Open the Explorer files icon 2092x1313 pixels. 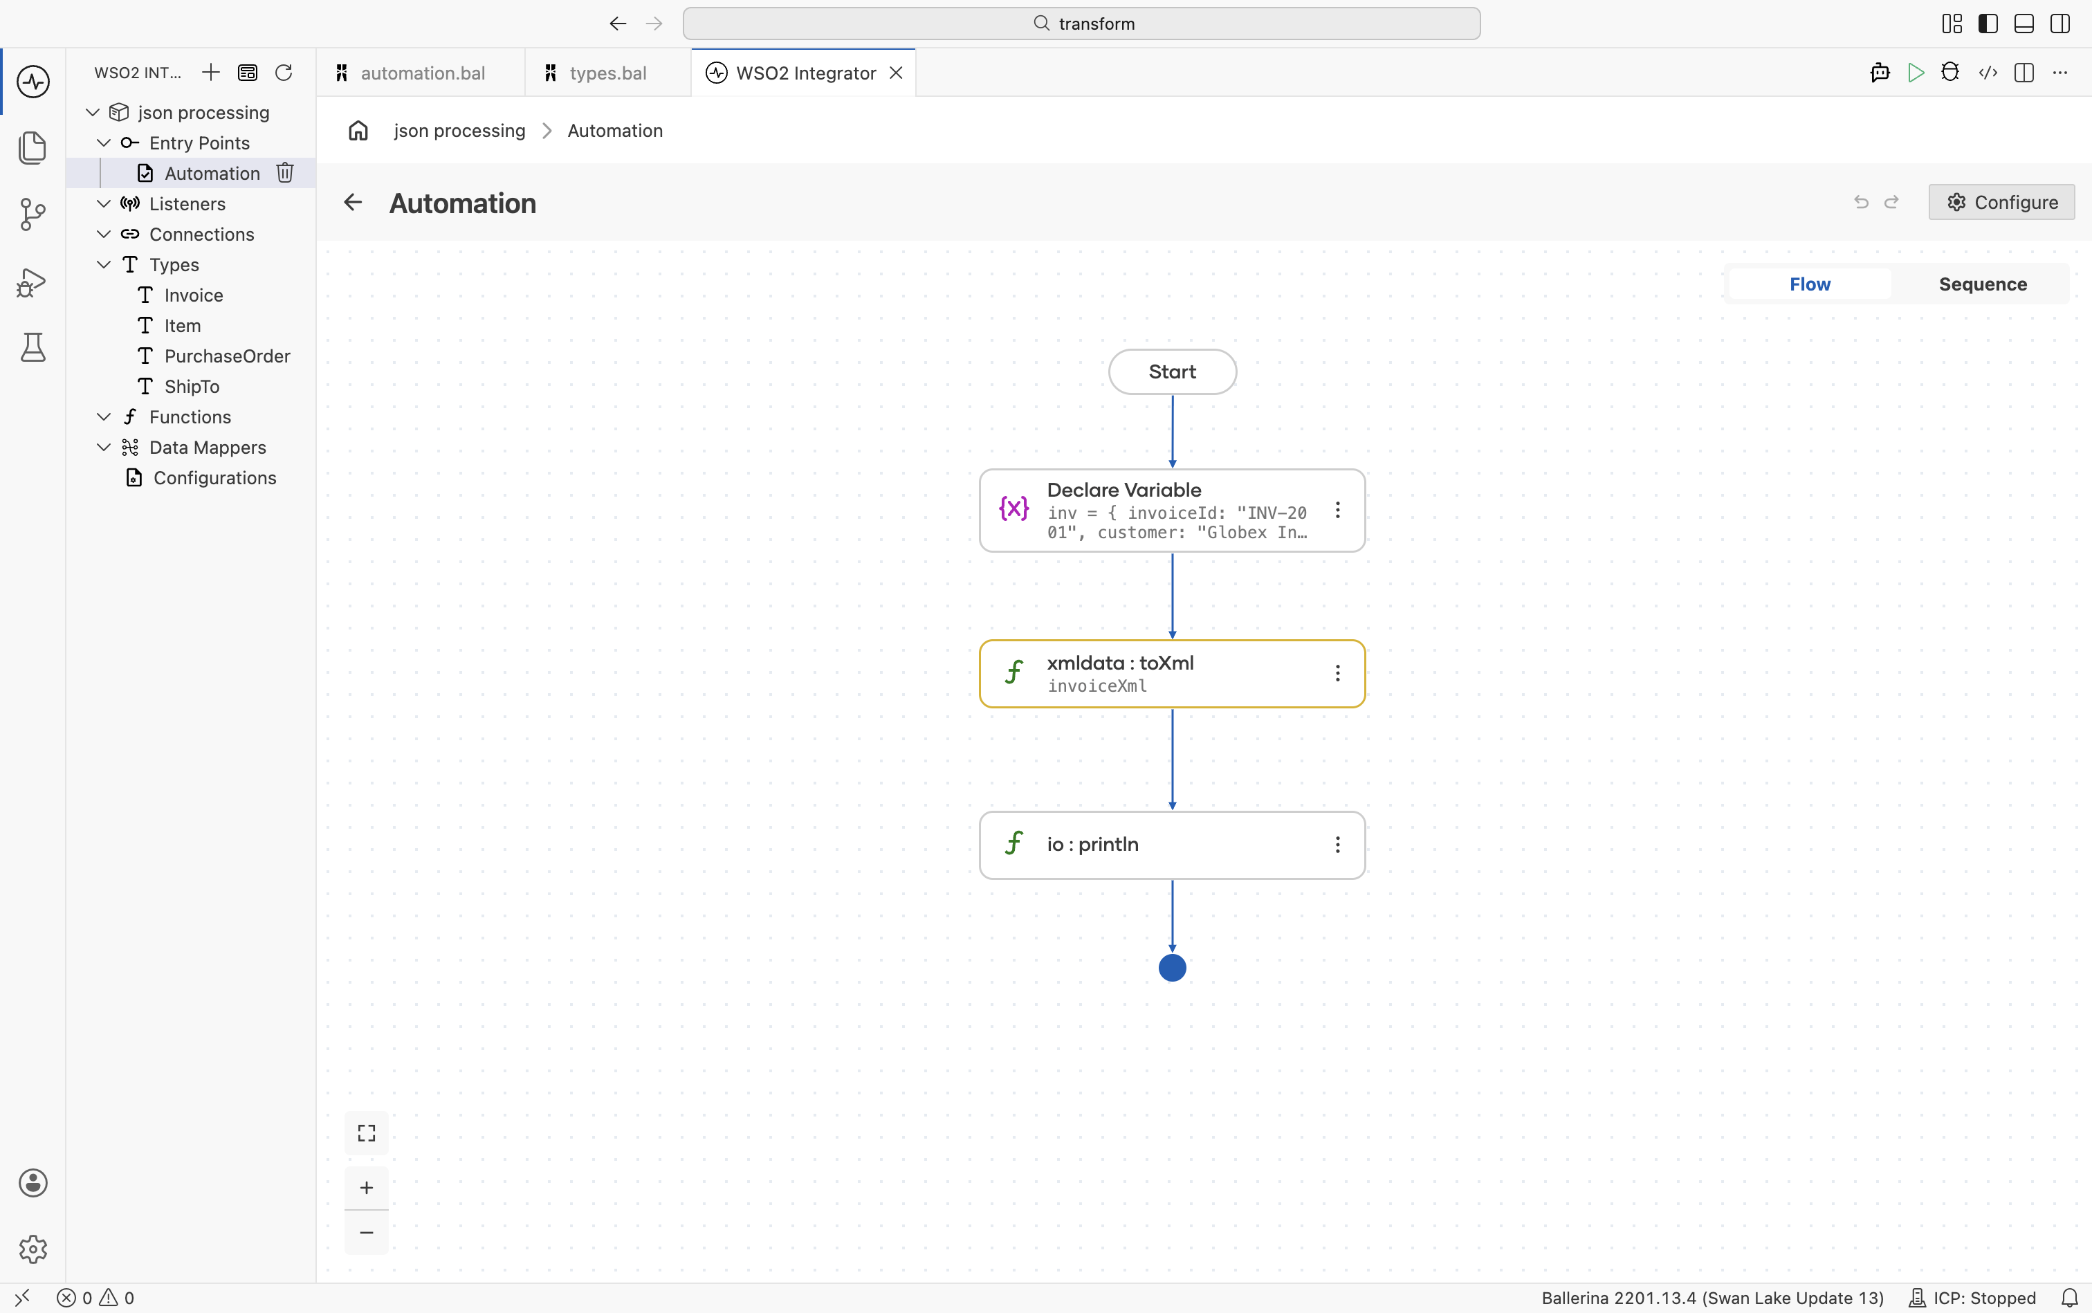[33, 147]
